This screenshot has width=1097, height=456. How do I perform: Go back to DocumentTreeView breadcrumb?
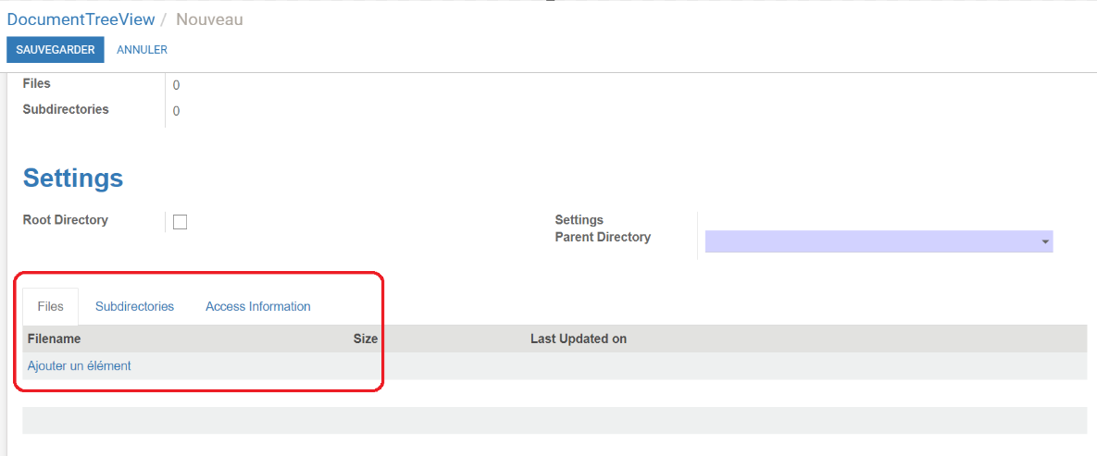[x=81, y=19]
